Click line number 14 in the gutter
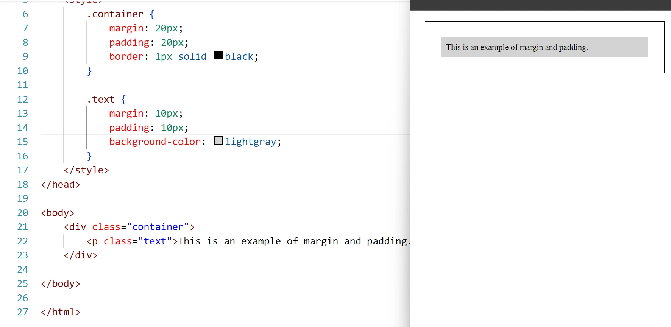The height and width of the screenshot is (327, 671). (23, 128)
